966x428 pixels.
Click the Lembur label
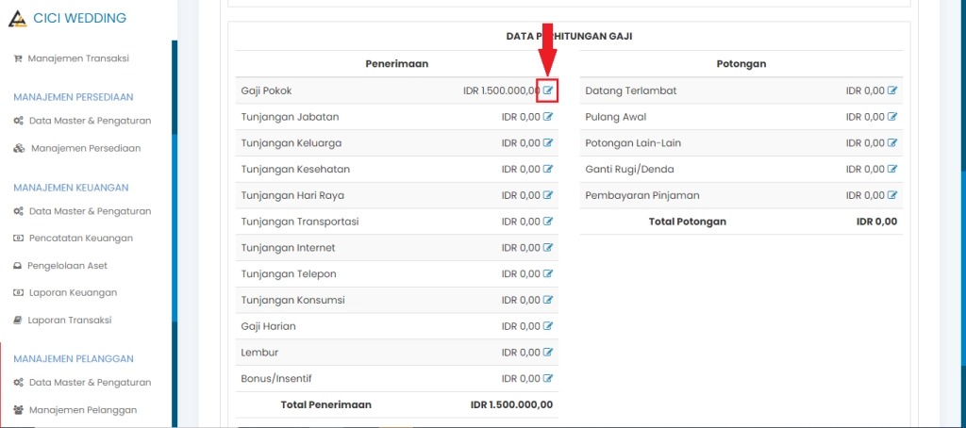tap(259, 353)
